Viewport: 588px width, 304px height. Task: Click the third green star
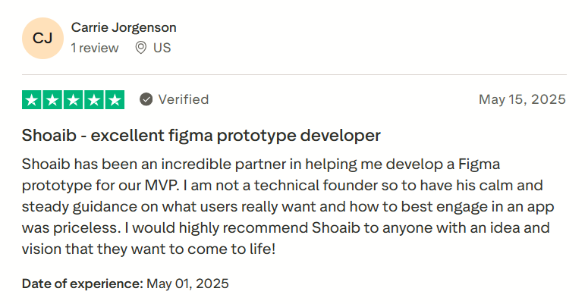73,100
